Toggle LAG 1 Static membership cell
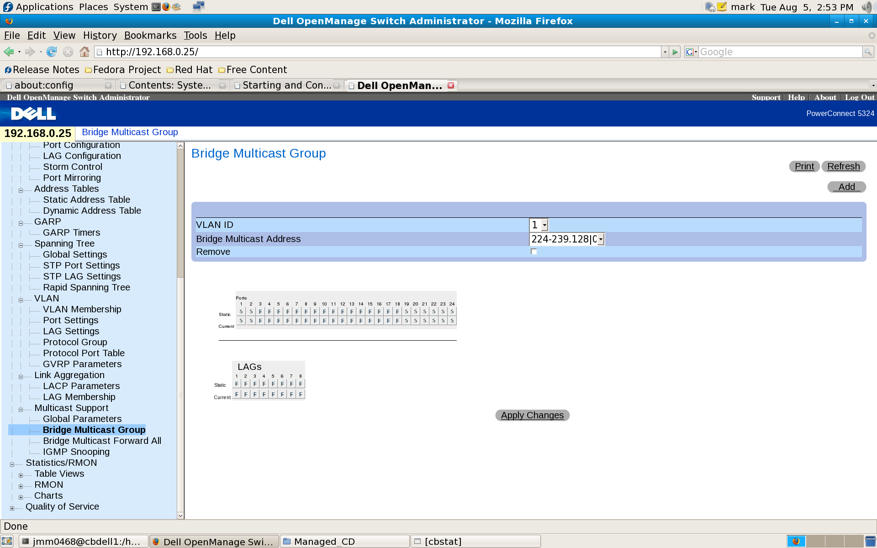This screenshot has height=548, width=877. 237,384
